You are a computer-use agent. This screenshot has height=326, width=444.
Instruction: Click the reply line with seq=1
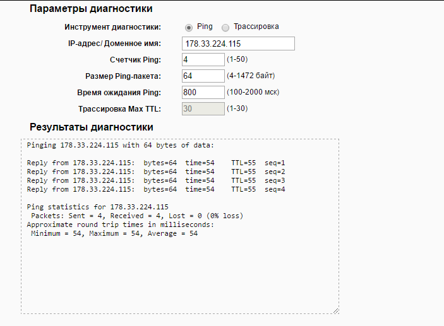pos(156,163)
